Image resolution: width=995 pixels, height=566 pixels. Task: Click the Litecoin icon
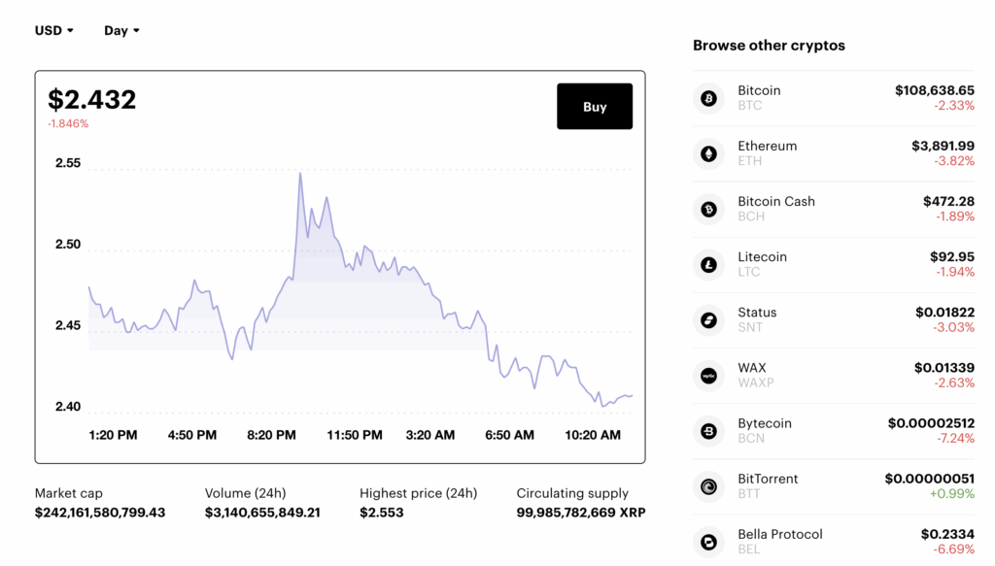tap(707, 264)
